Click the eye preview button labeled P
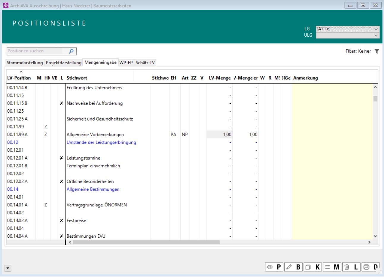 click(x=274, y=267)
